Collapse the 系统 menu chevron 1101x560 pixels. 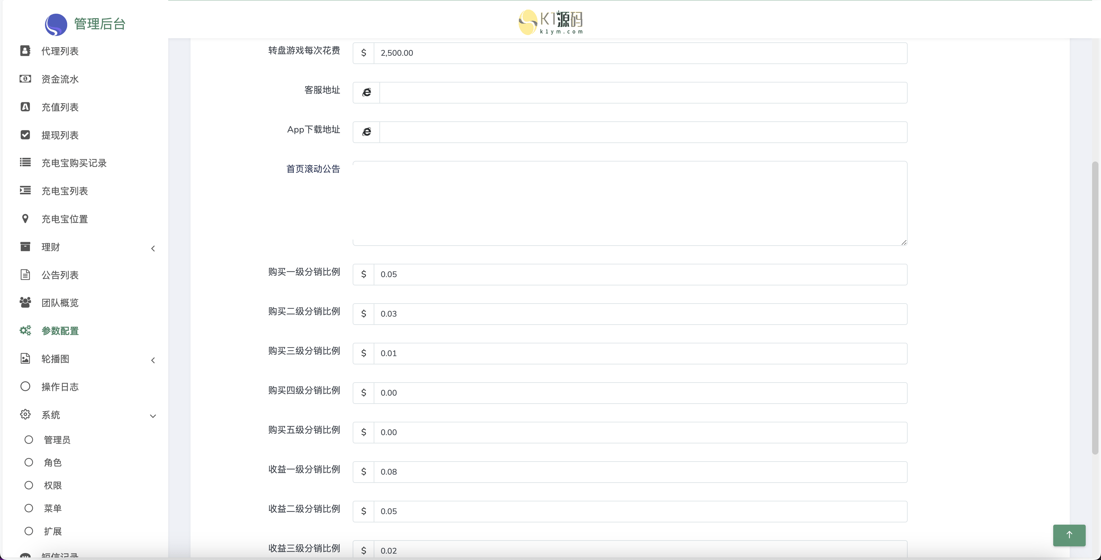153,416
